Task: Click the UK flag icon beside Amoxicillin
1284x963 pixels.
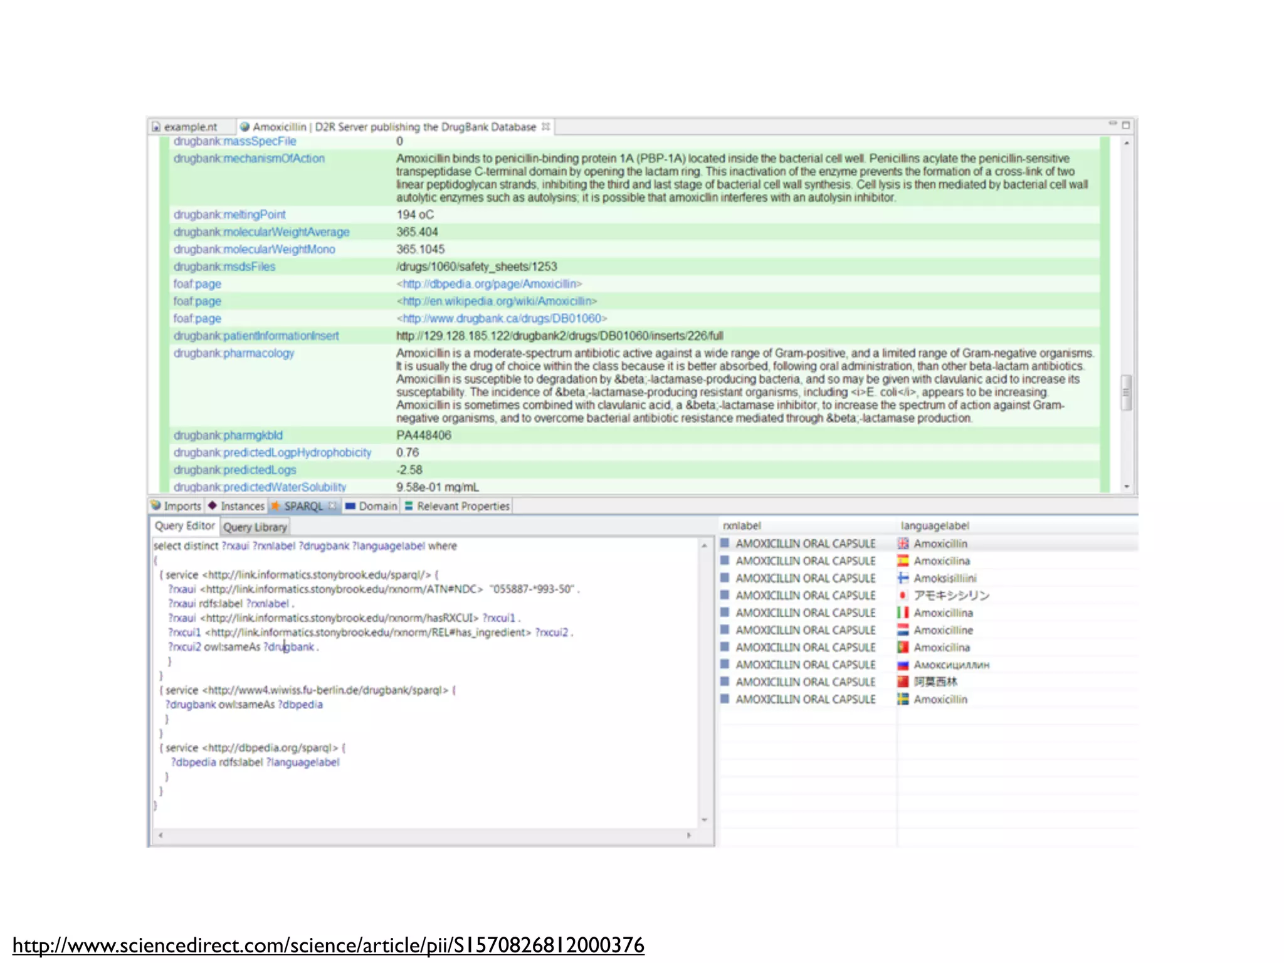Action: [903, 544]
